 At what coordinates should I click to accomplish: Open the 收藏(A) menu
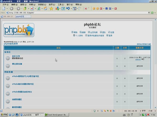point(32,5)
